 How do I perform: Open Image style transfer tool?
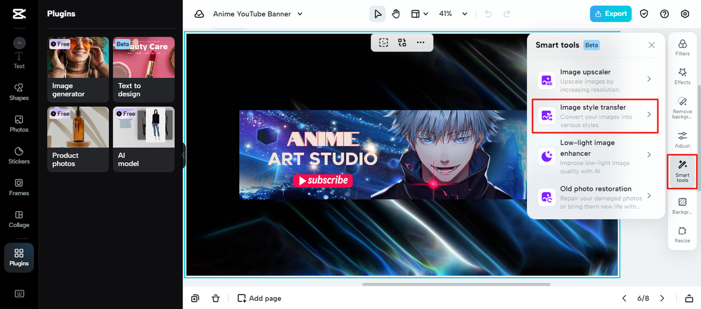pos(596,116)
